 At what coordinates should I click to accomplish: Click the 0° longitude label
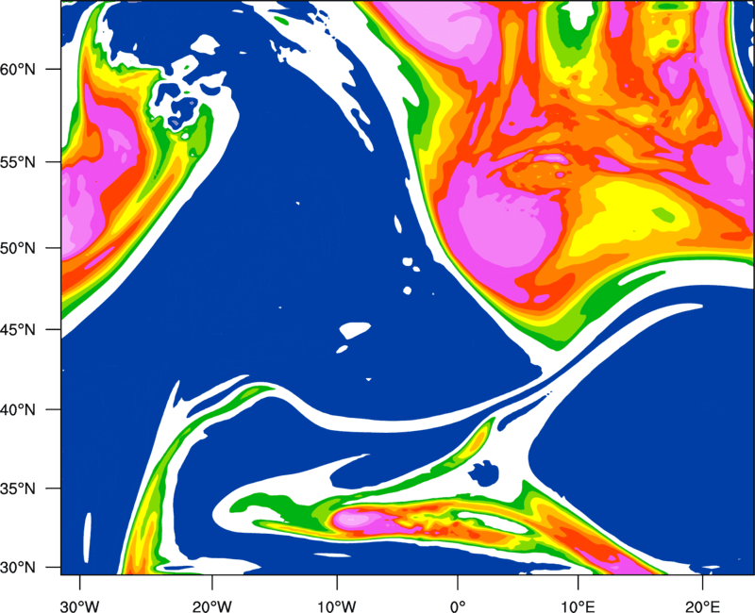[x=458, y=606]
